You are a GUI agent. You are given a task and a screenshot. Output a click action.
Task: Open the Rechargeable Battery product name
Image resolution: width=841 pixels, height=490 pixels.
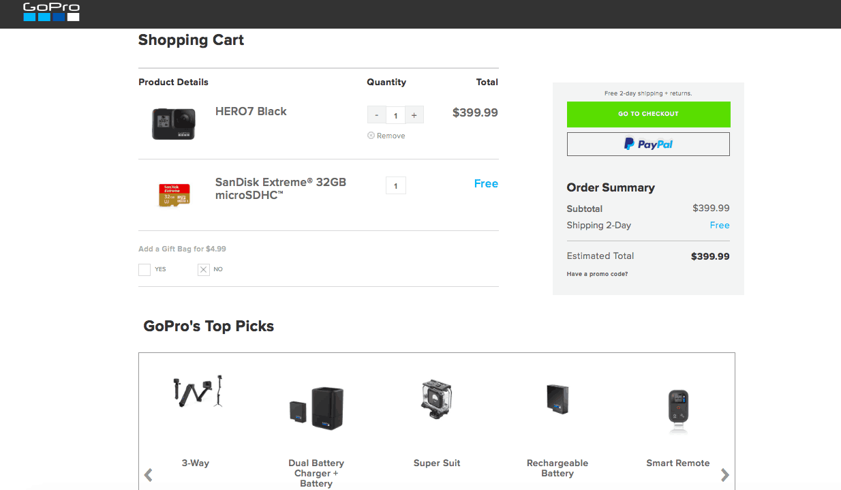[x=557, y=468]
